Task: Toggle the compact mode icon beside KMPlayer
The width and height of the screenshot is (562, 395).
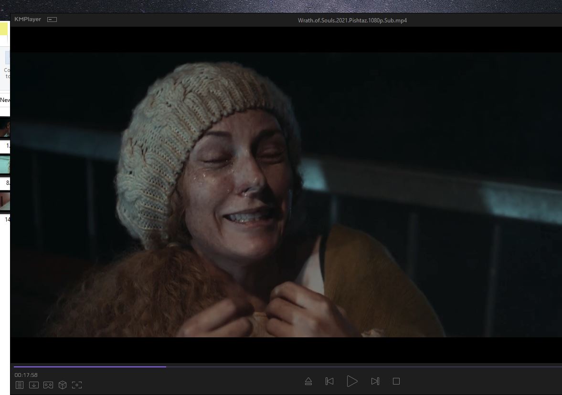Action: tap(52, 20)
